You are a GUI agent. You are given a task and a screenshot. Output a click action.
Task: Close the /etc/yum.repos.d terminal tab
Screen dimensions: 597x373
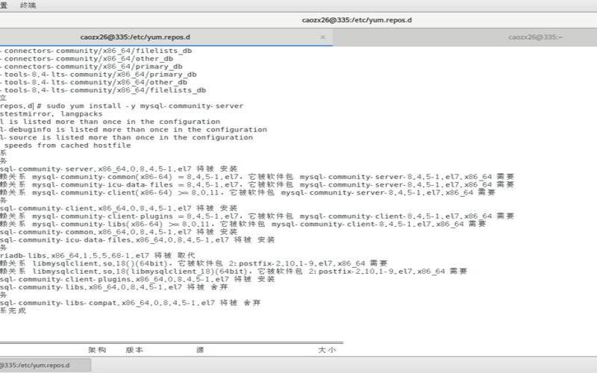coord(322,37)
